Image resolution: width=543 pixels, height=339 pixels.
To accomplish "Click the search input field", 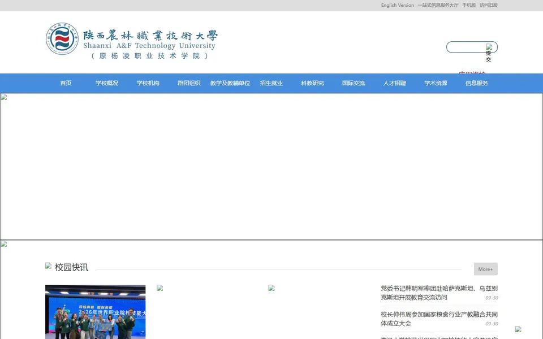I will point(466,47).
